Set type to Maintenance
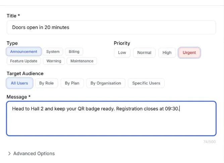 [82, 61]
